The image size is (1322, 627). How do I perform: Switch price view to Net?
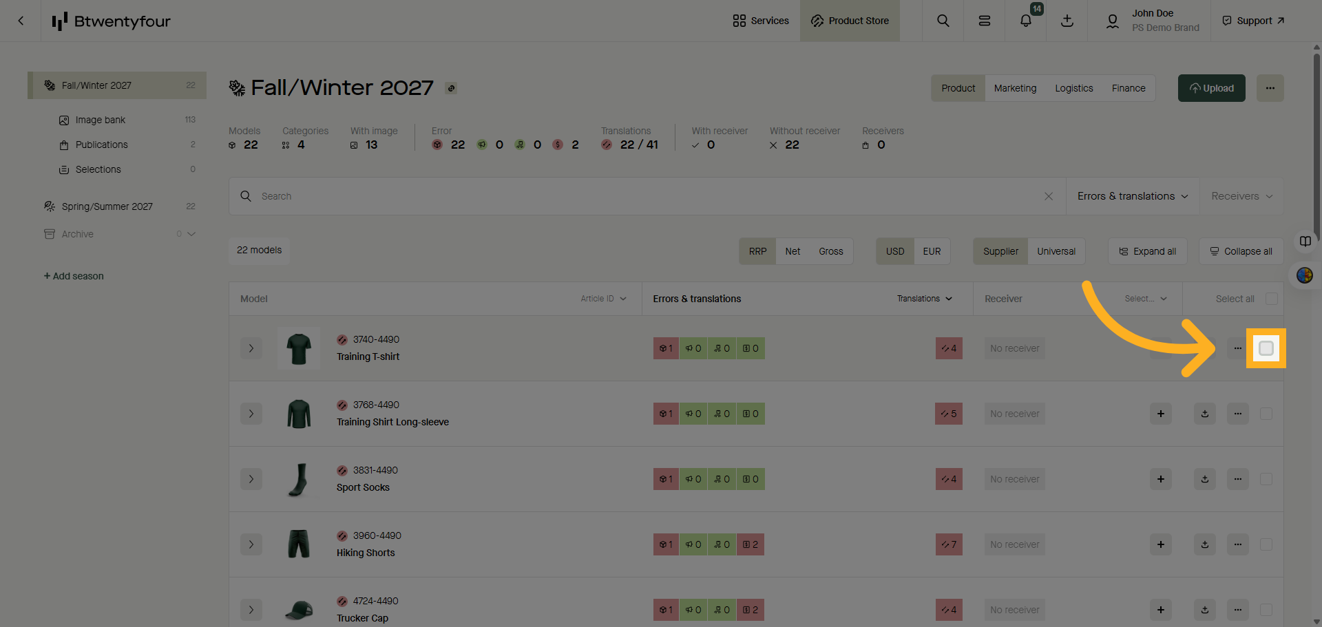point(793,251)
